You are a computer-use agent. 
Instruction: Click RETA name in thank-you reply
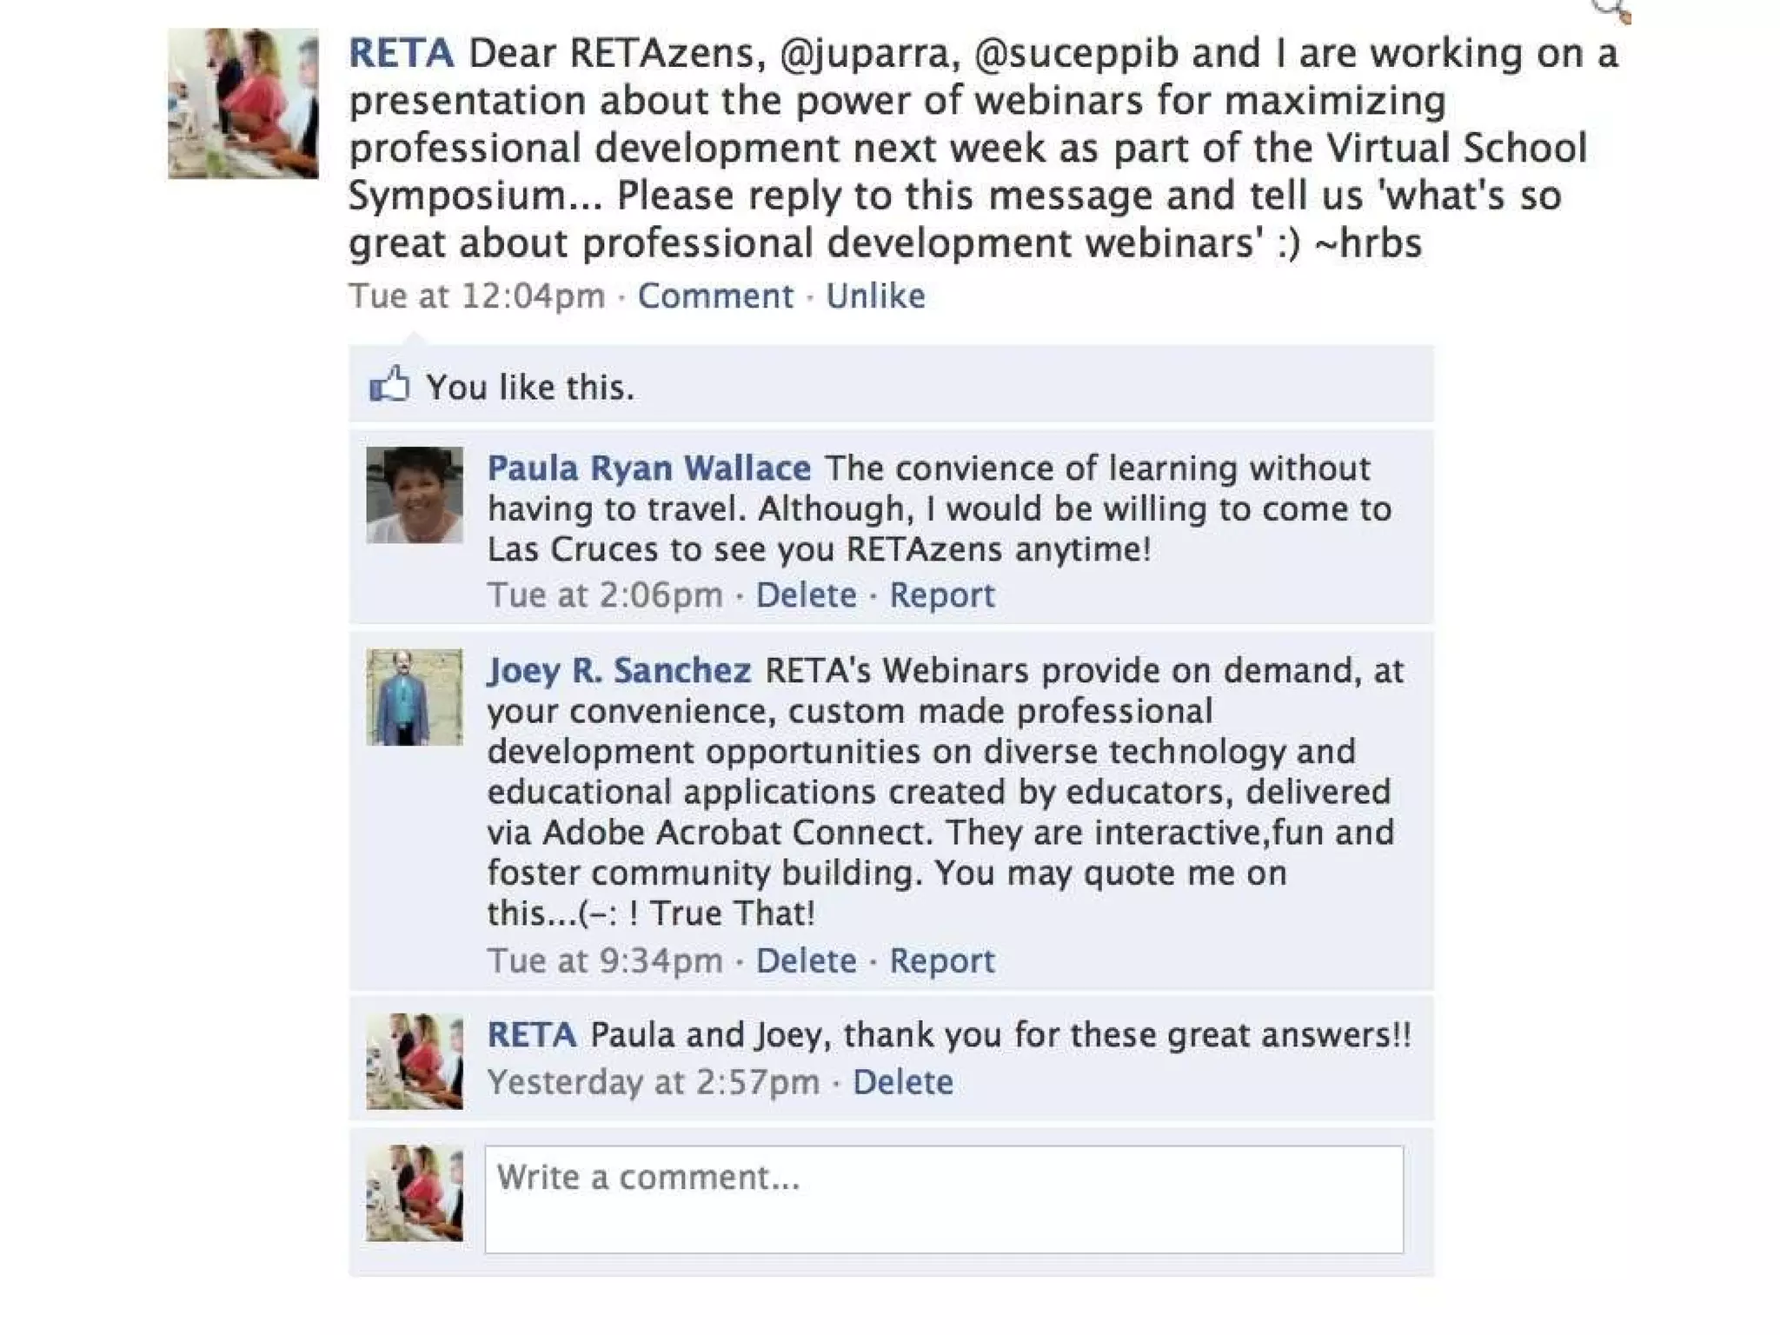tap(532, 1035)
